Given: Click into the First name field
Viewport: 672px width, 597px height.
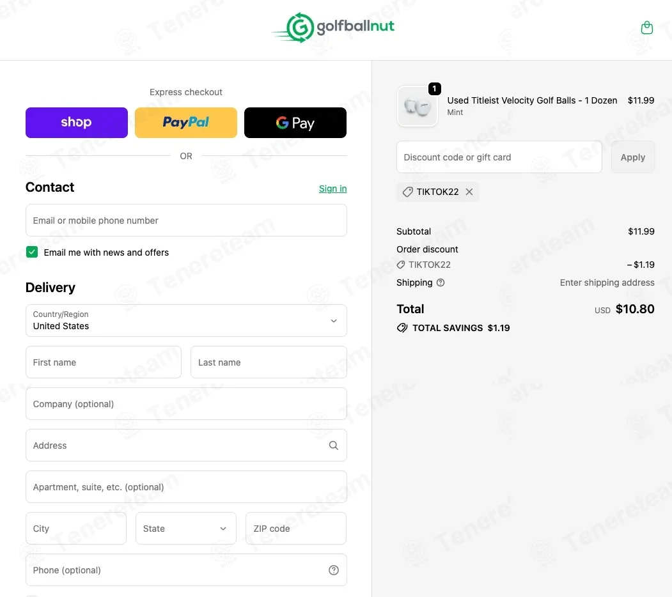Looking at the screenshot, I should 104,362.
